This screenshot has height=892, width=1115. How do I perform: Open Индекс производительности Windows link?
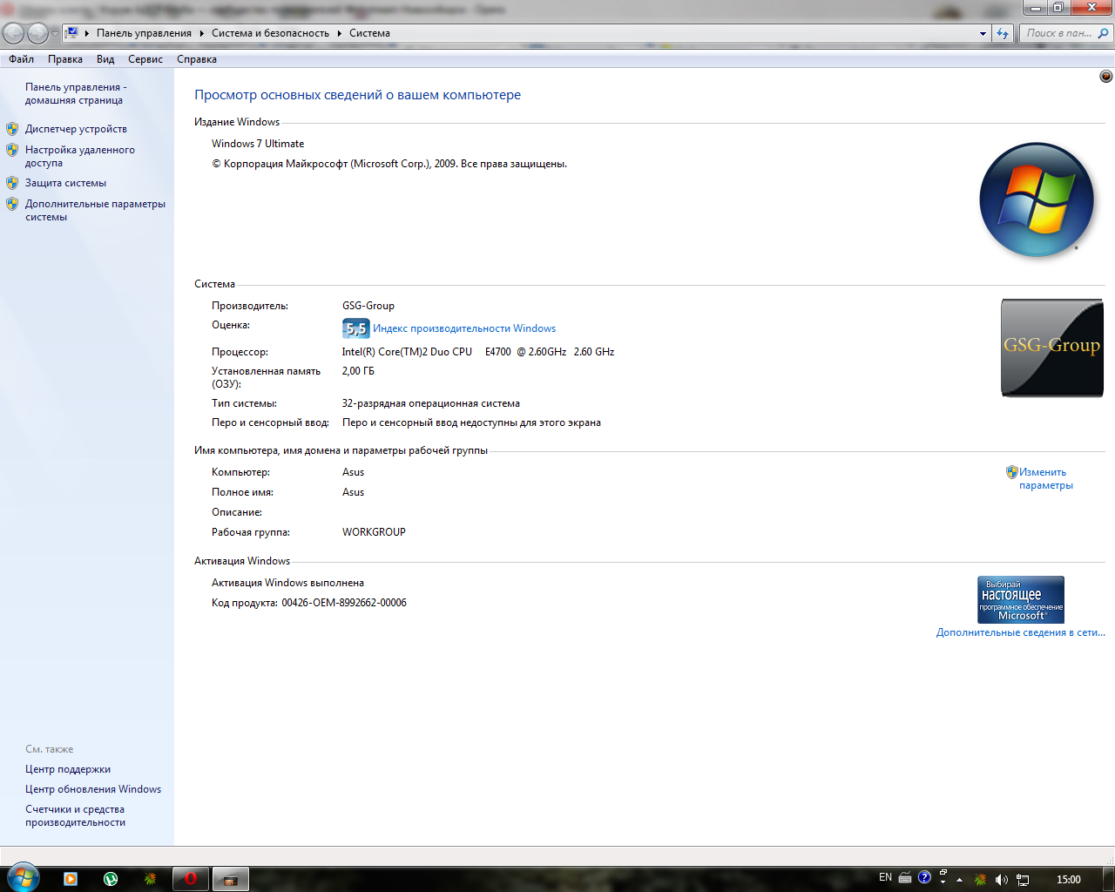point(464,328)
